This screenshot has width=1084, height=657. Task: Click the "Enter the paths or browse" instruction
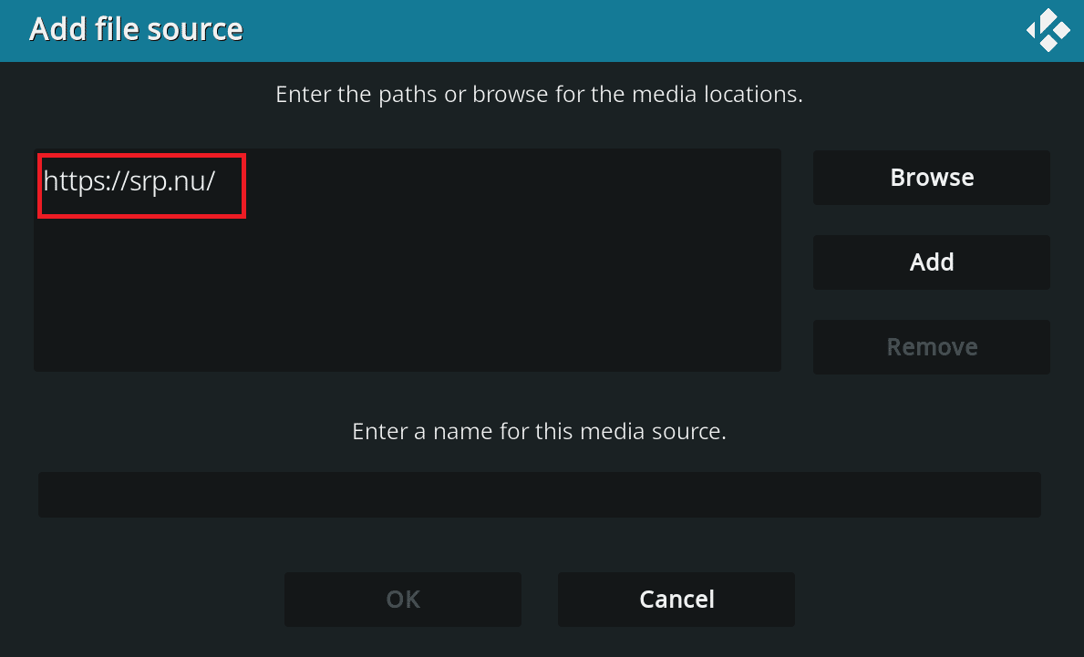[x=539, y=94]
